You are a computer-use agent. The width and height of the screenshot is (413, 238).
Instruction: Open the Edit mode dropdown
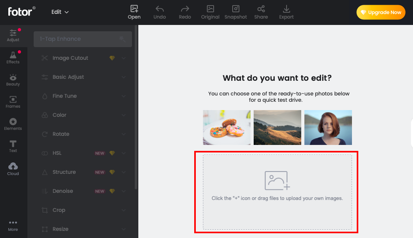point(60,12)
